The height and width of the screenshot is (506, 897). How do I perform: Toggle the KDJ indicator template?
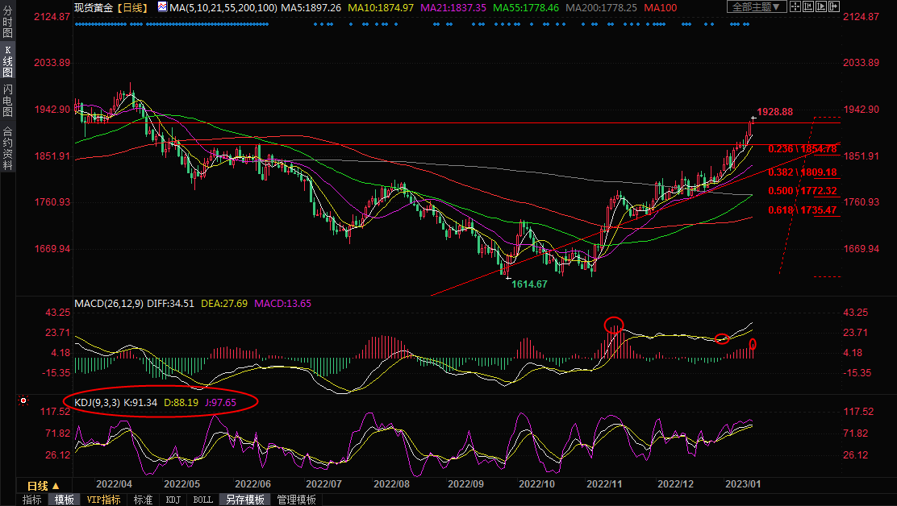(x=173, y=500)
